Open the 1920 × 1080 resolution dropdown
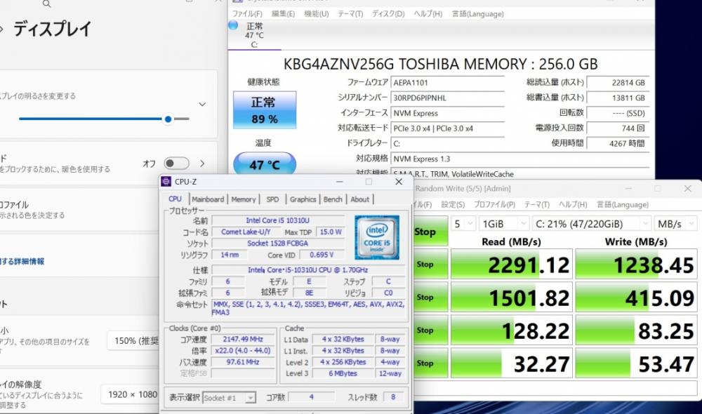Screen dimensions: 702x414 (131, 394)
